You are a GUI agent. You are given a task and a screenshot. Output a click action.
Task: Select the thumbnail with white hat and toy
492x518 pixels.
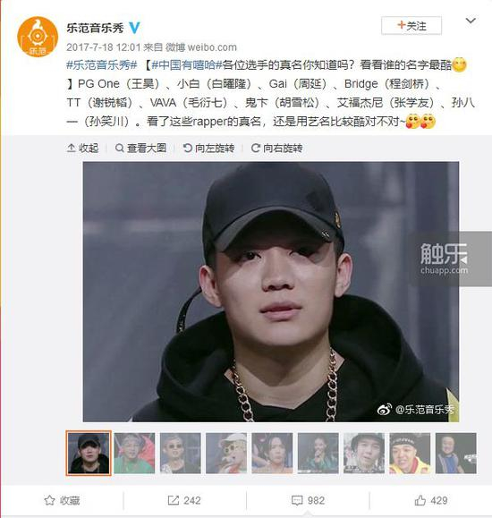[x=226, y=453]
